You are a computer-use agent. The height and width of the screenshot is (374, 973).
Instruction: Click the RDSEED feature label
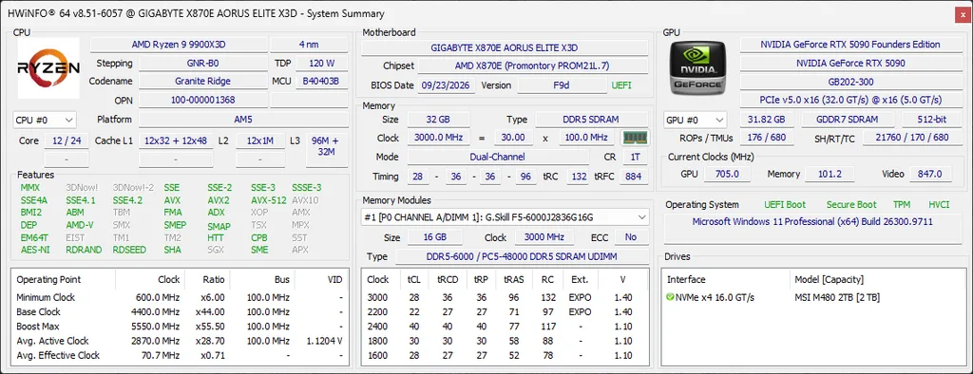pyautogui.click(x=129, y=250)
